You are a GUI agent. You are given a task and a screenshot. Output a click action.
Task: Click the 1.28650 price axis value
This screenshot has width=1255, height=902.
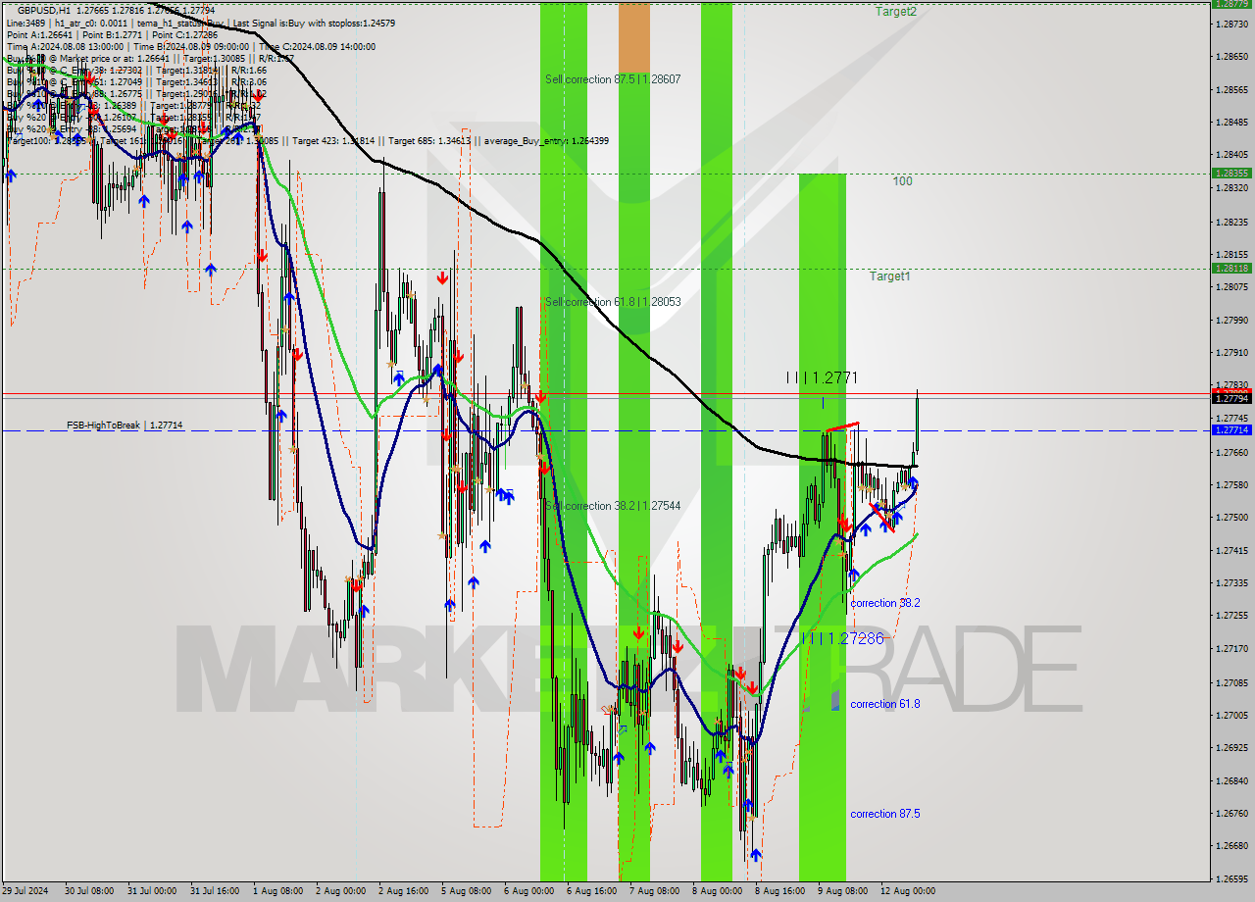click(x=1230, y=57)
